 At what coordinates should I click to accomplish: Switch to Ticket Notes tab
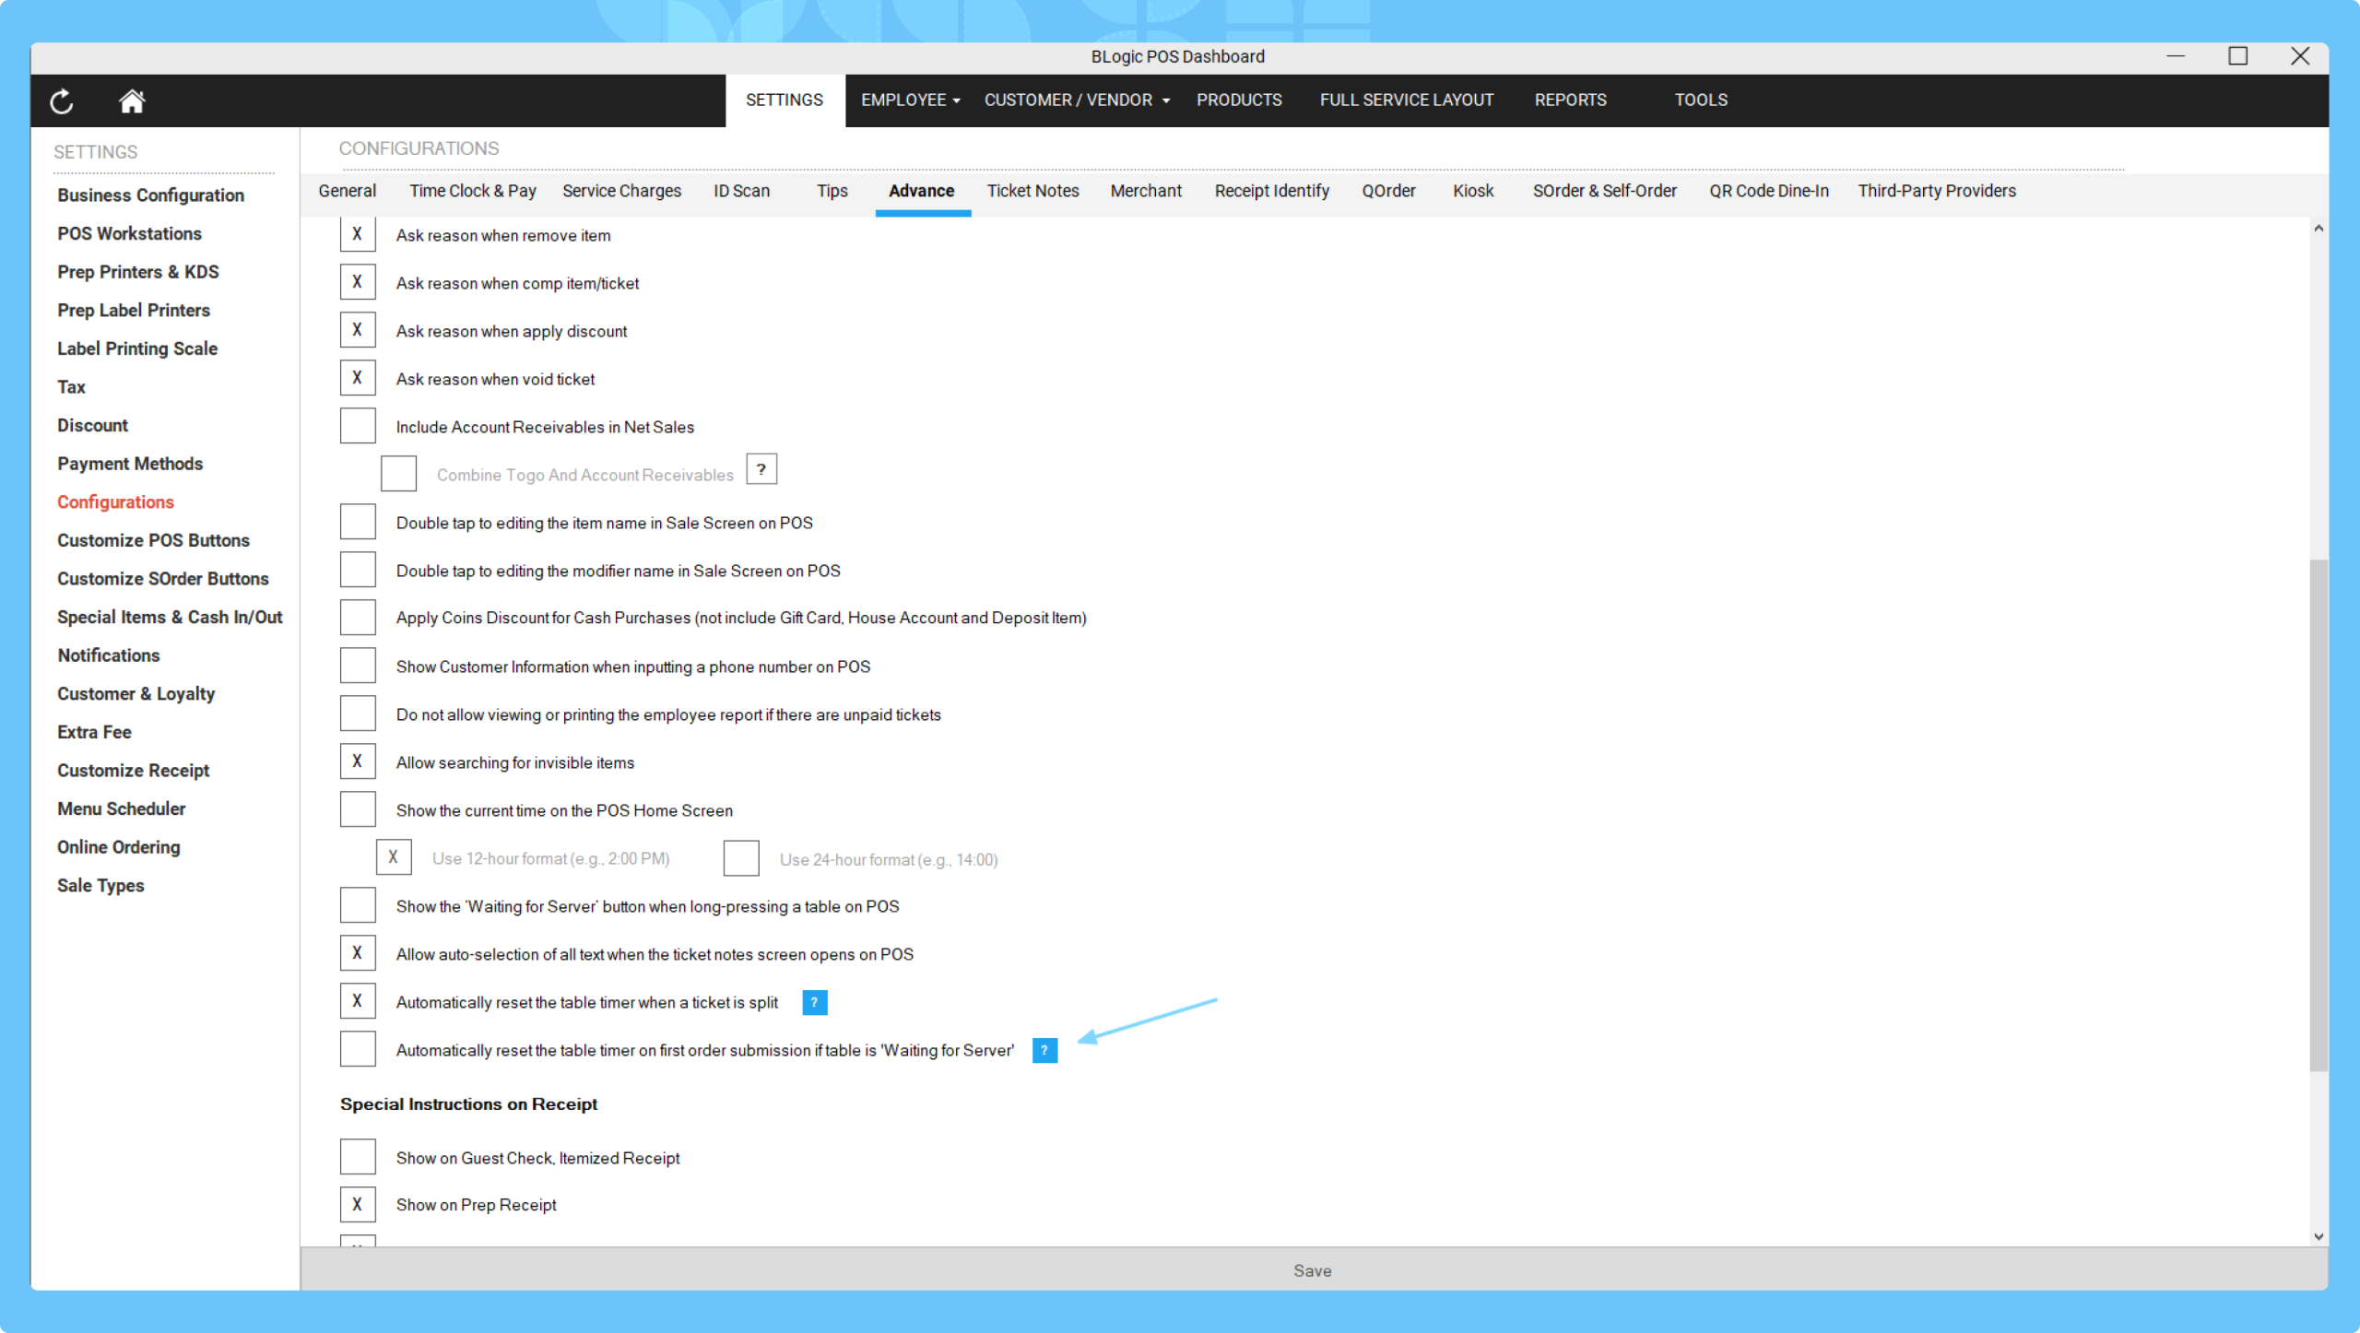(x=1032, y=191)
